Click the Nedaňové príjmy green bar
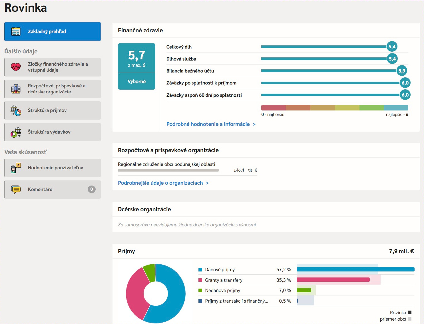 (x=304, y=290)
